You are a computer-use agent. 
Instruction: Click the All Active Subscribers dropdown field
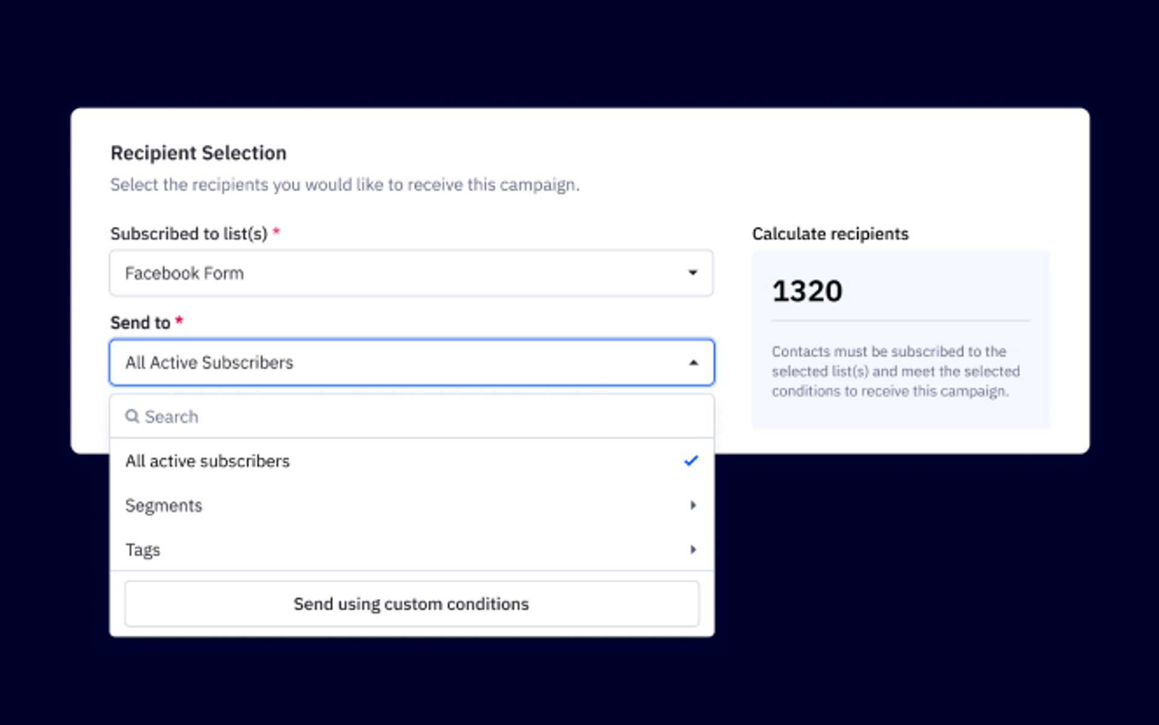[410, 362]
